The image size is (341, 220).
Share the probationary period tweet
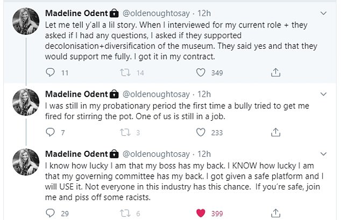275,132
